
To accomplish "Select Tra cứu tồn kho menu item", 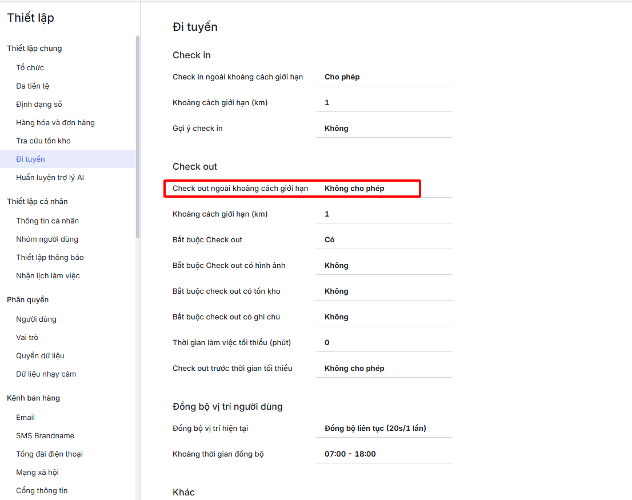I will (x=43, y=141).
